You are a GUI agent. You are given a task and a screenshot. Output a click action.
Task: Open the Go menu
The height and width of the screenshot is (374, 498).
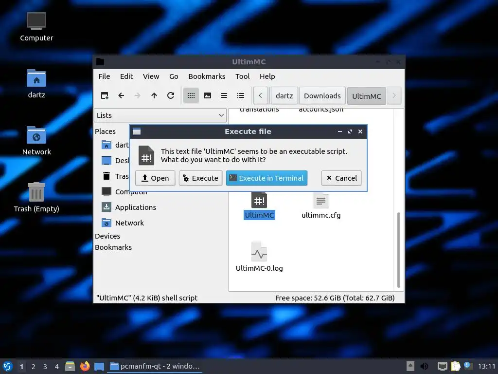click(174, 76)
